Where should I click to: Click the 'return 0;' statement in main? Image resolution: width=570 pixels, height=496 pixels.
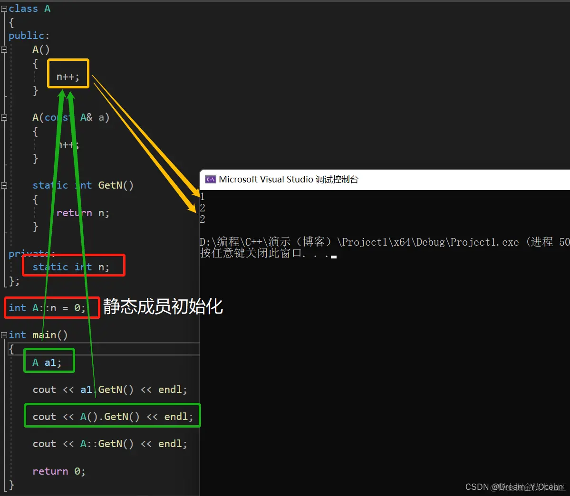coord(59,471)
